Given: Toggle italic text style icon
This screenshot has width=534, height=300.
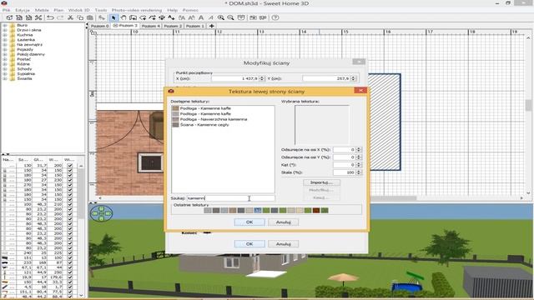Looking at the screenshot, I should coord(211,17).
